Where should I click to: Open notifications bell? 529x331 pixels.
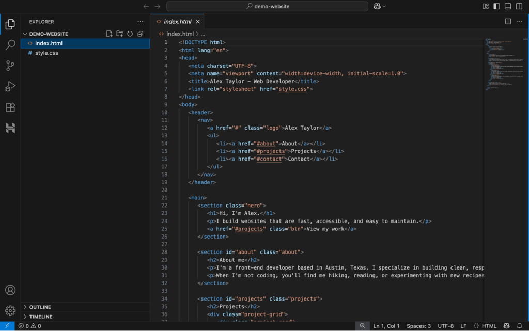tap(520, 326)
